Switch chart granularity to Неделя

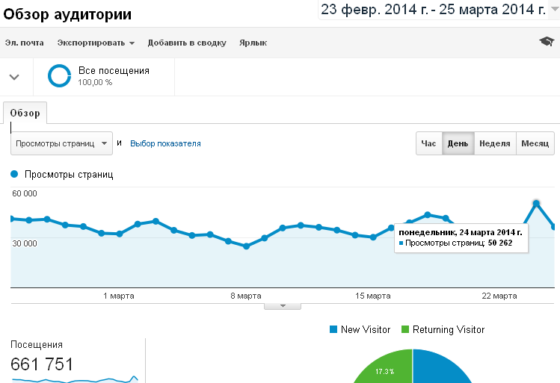(495, 143)
